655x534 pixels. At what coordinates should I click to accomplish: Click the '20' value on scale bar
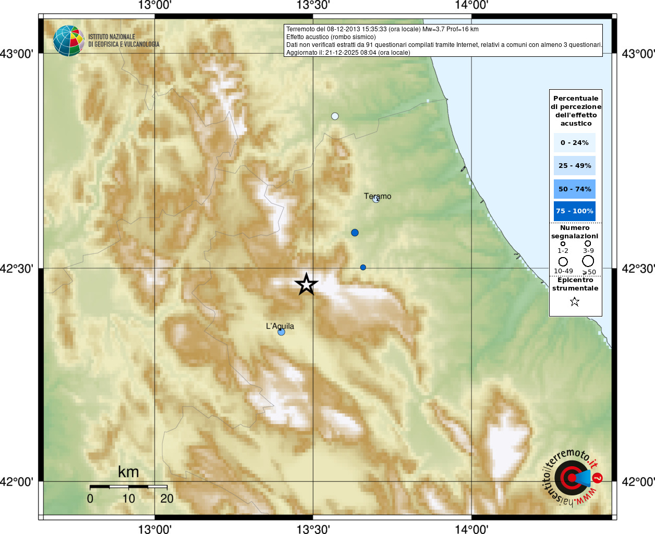click(167, 499)
